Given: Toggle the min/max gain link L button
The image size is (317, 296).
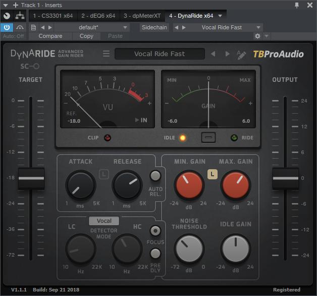Looking at the screenshot, I should click(213, 174).
